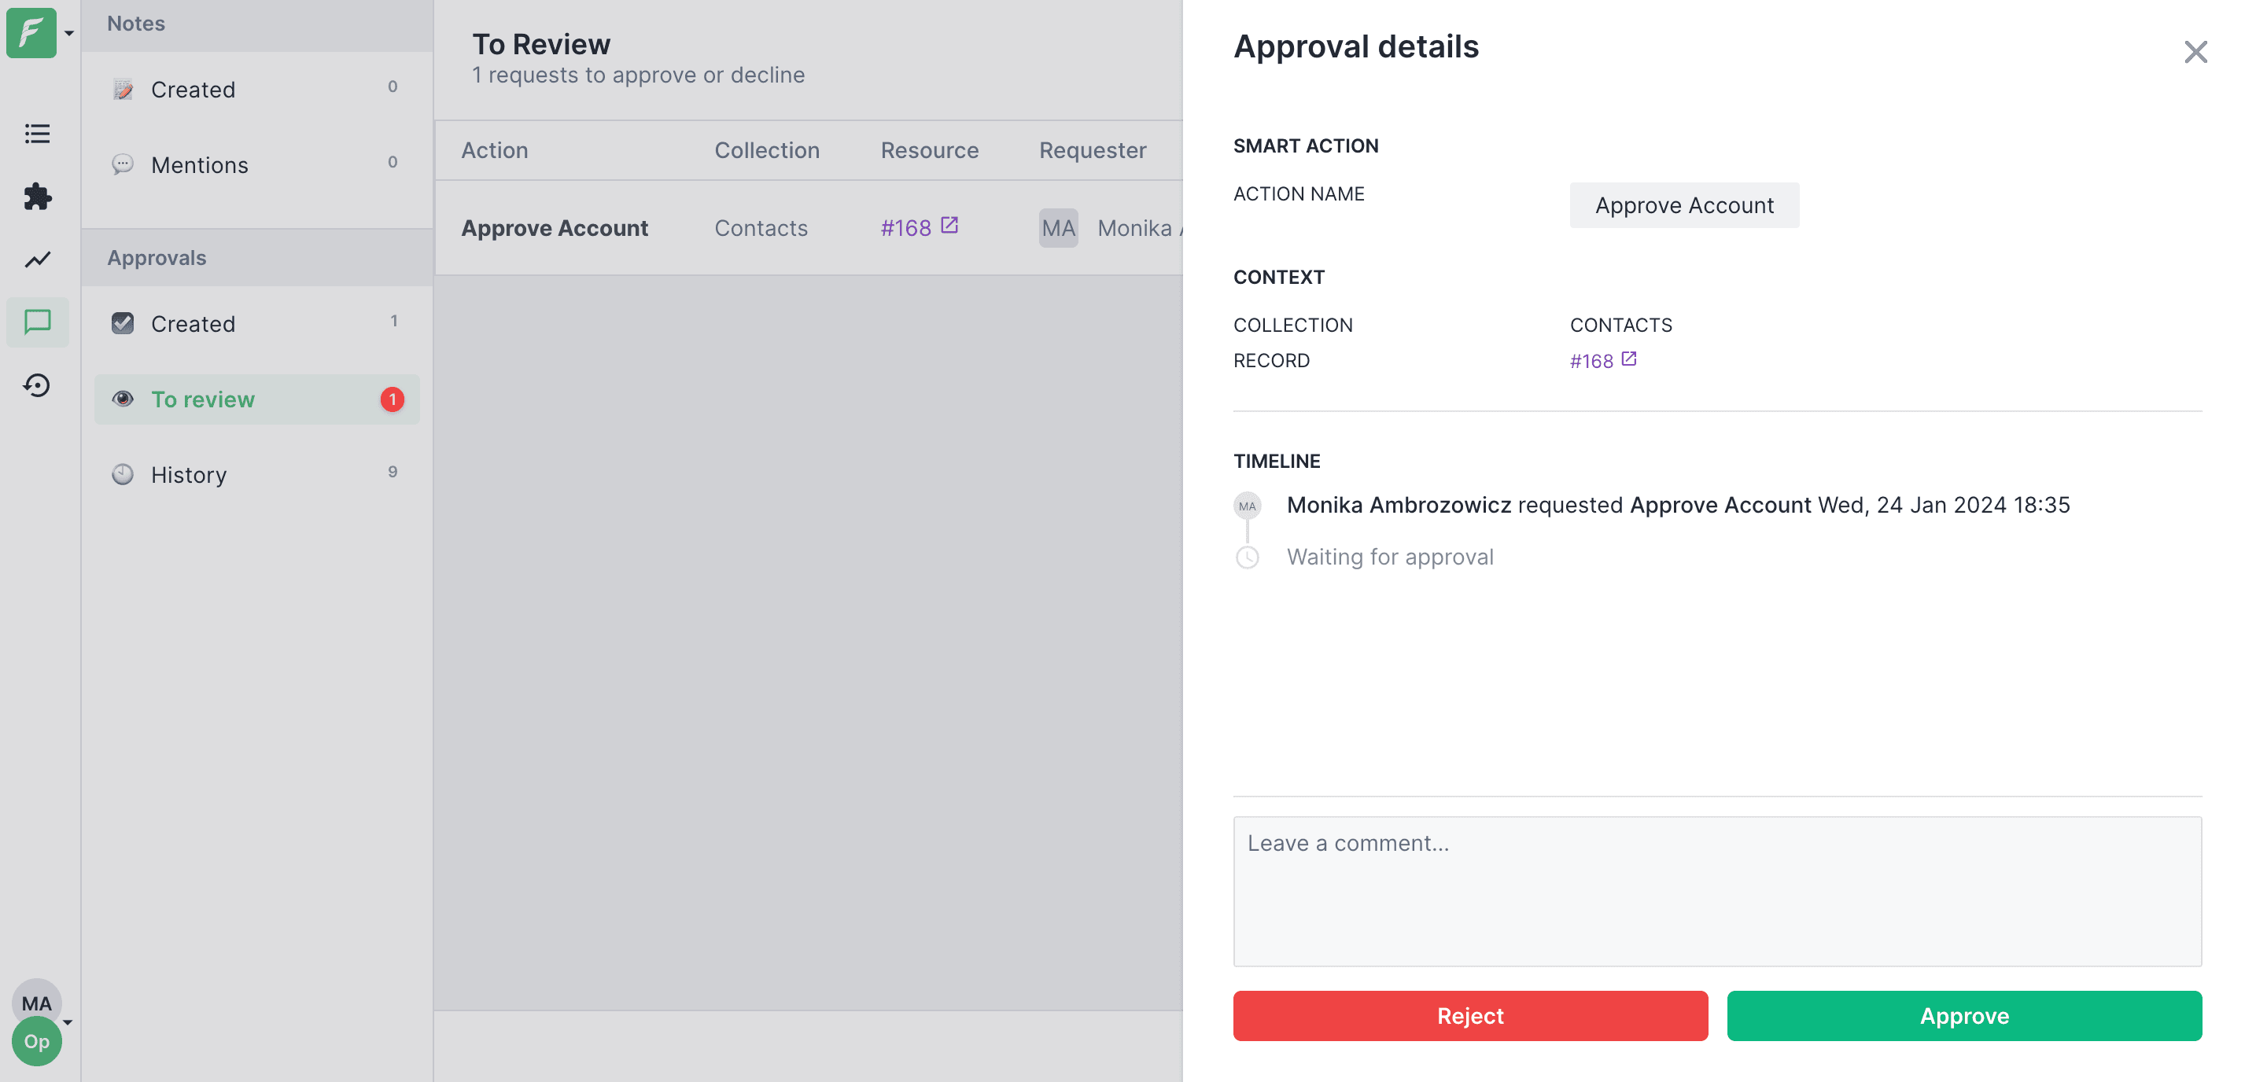Click the Approvals section header
This screenshot has height=1082, width=2245.
pyautogui.click(x=256, y=257)
